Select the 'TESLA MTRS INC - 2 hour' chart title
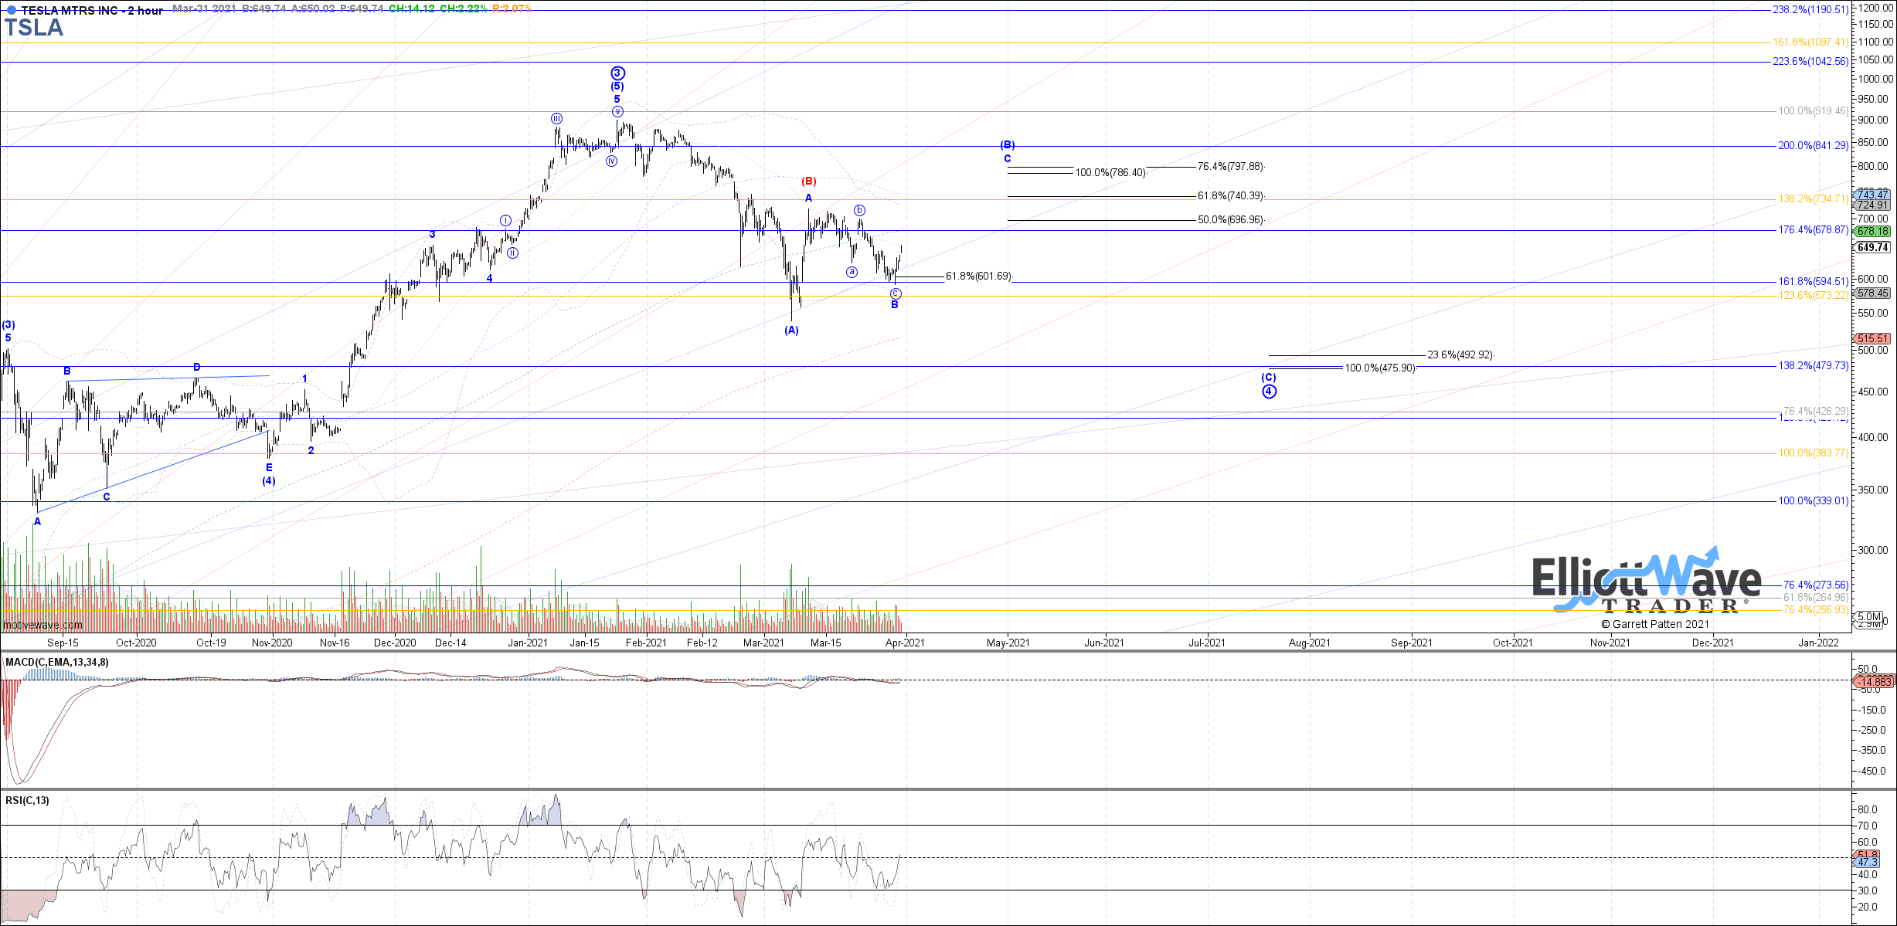1897x926 pixels. tap(92, 10)
